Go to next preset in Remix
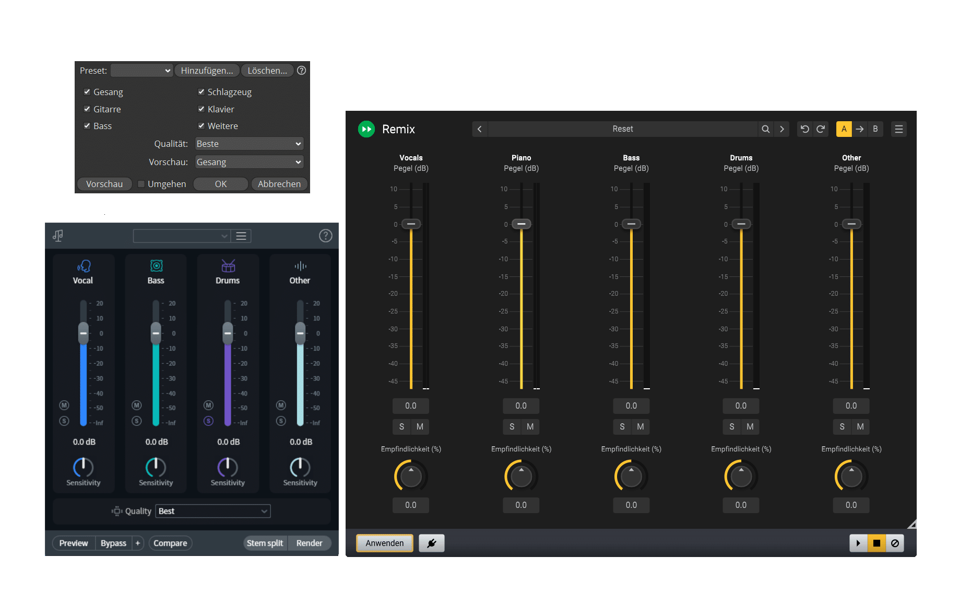971x603 pixels. coord(781,129)
